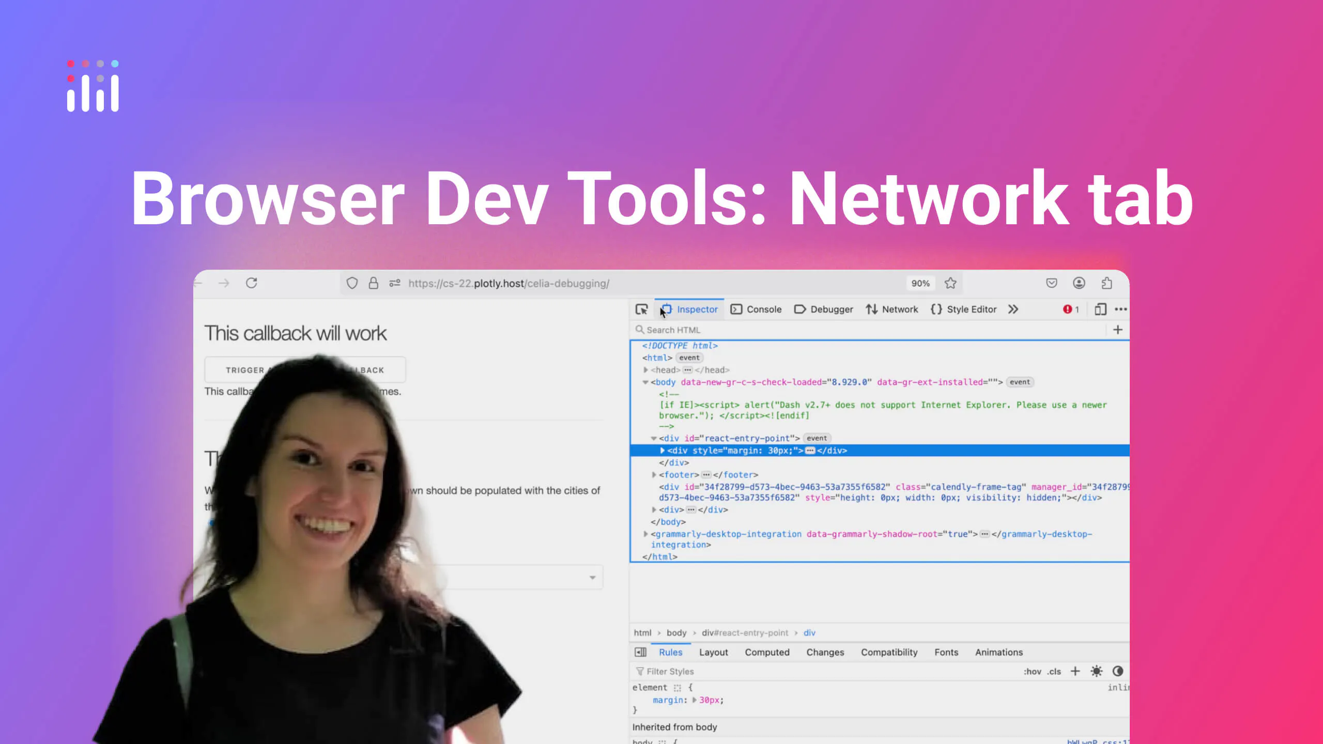The width and height of the screenshot is (1323, 744).
Task: Open the Style Editor tab
Action: coord(964,309)
